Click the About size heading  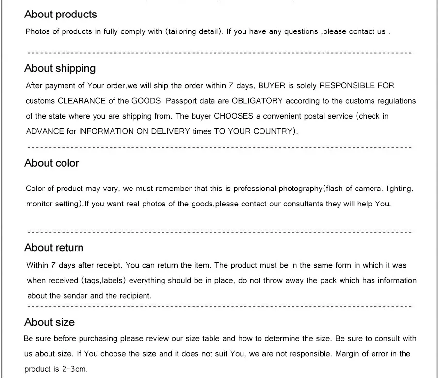49,322
